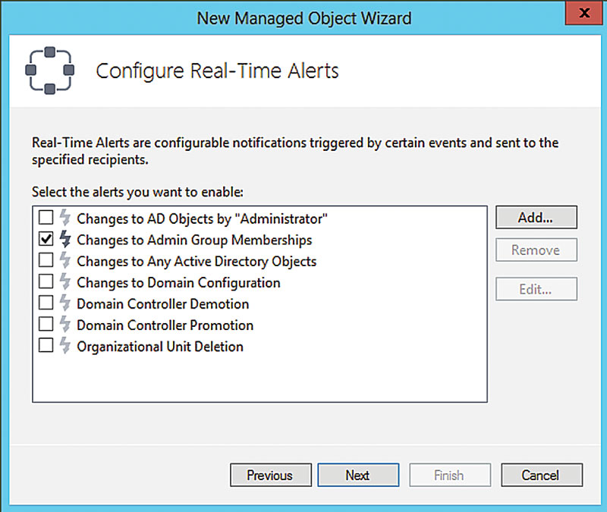Select the Domain Controller Promotion list entry
This screenshot has width=607, height=512.
165,325
